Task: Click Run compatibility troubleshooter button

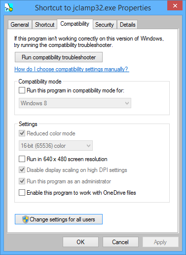Action: click(x=59, y=57)
